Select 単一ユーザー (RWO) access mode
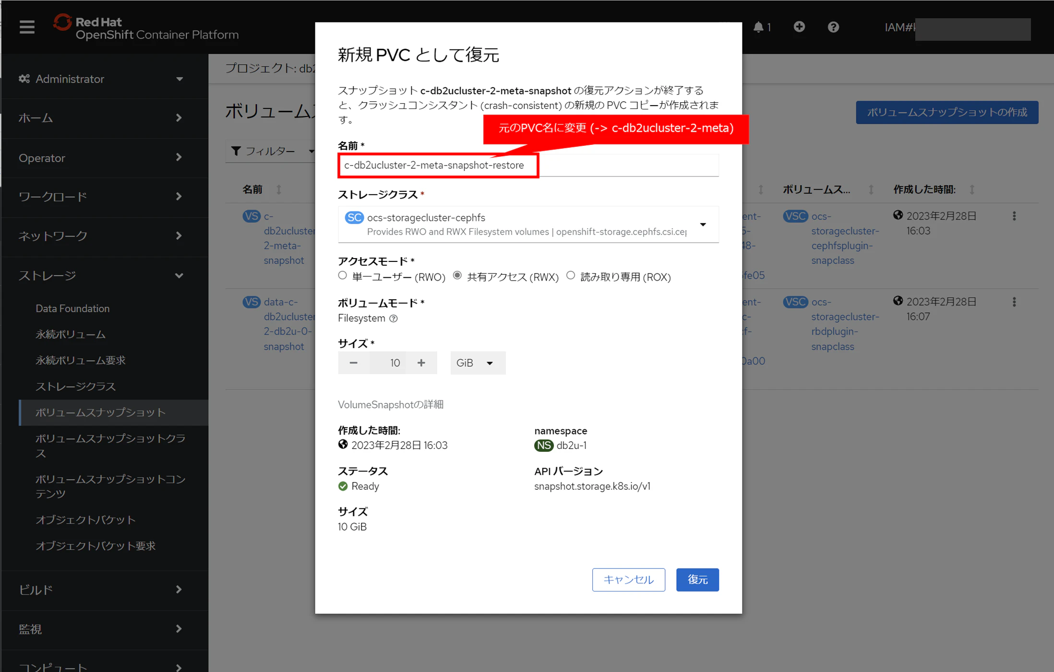Image resolution: width=1054 pixels, height=672 pixels. 342,276
